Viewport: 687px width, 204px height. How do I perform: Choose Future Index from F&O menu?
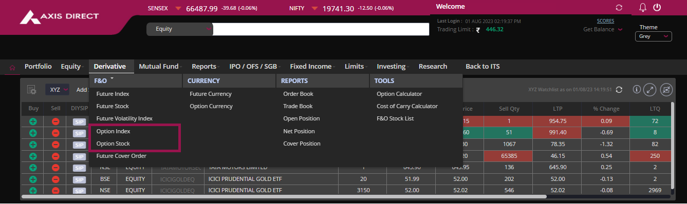(113, 94)
